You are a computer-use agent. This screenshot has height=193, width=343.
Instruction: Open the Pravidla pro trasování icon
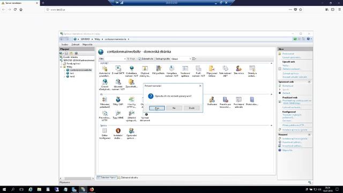click(225, 102)
